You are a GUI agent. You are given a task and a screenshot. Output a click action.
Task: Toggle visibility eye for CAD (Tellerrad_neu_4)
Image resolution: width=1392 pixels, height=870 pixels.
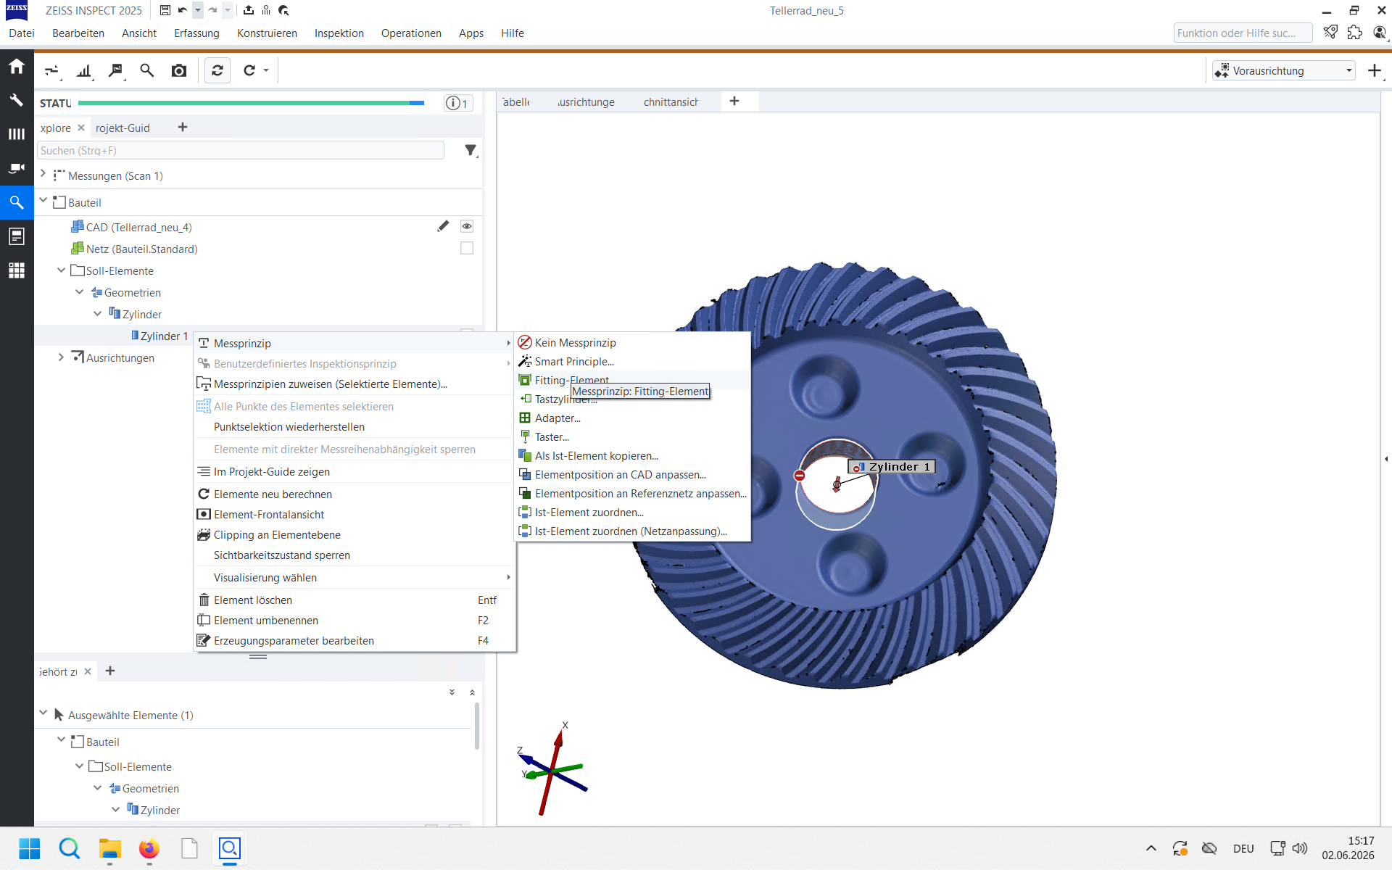tap(467, 226)
